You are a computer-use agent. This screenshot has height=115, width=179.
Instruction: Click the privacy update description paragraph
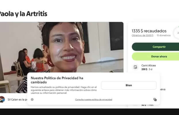point(64,90)
